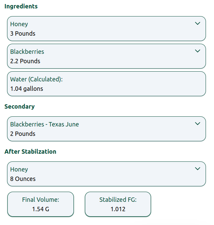Click the 1.012 gravity value

point(118,209)
